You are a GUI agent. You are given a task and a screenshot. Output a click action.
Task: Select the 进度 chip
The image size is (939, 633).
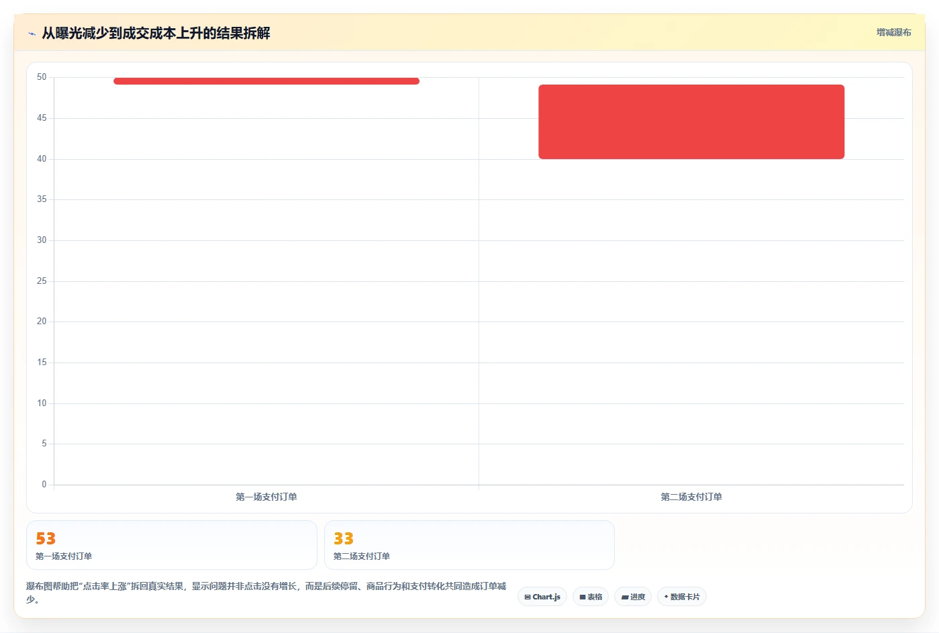633,597
